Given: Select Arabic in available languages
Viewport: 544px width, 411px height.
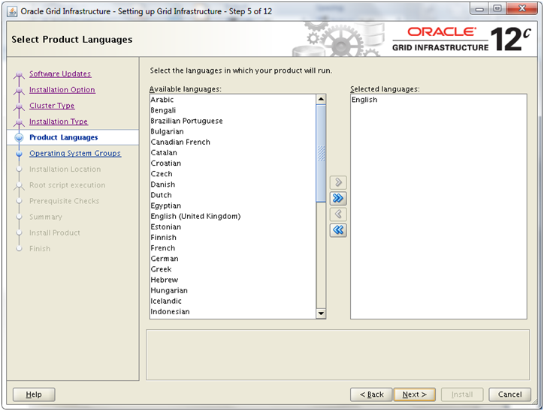Looking at the screenshot, I should tap(233, 100).
